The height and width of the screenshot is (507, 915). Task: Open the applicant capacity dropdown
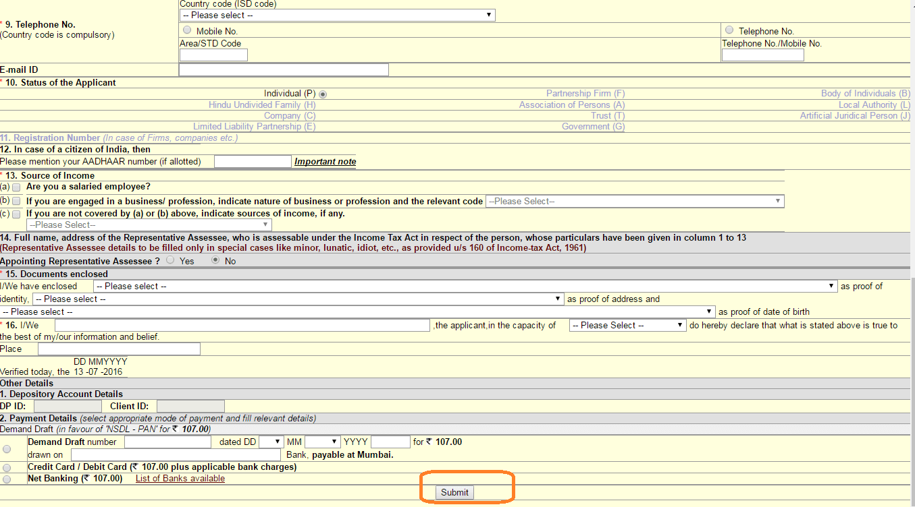click(627, 325)
